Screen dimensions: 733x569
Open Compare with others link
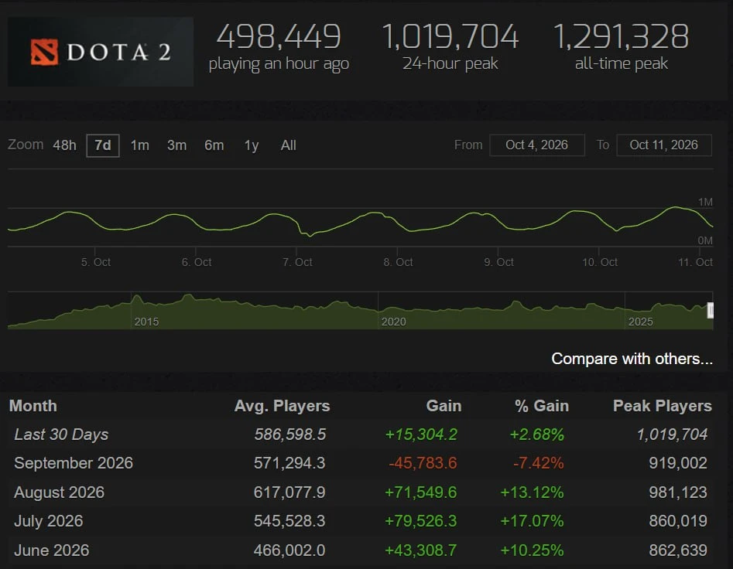click(632, 359)
